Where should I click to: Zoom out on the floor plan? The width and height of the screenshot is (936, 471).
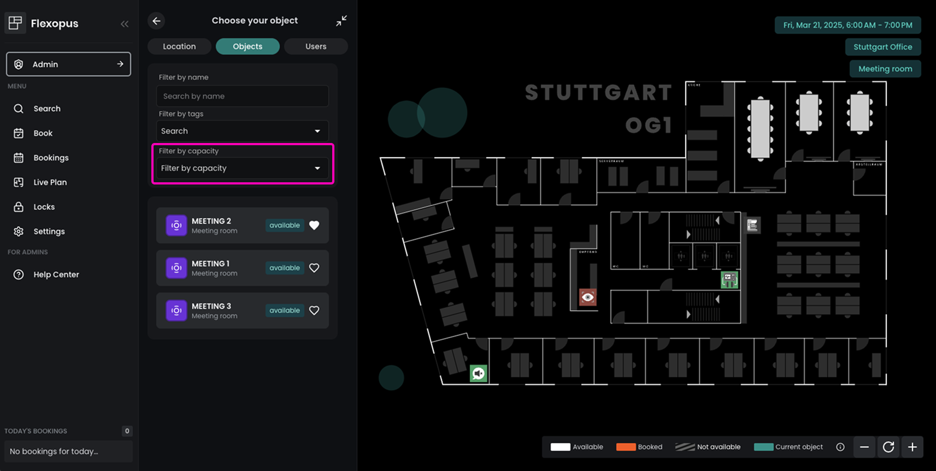864,447
